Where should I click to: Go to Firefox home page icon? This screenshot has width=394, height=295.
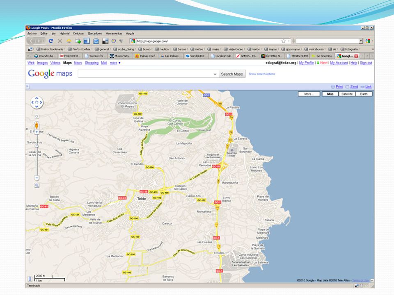[x=69, y=41]
